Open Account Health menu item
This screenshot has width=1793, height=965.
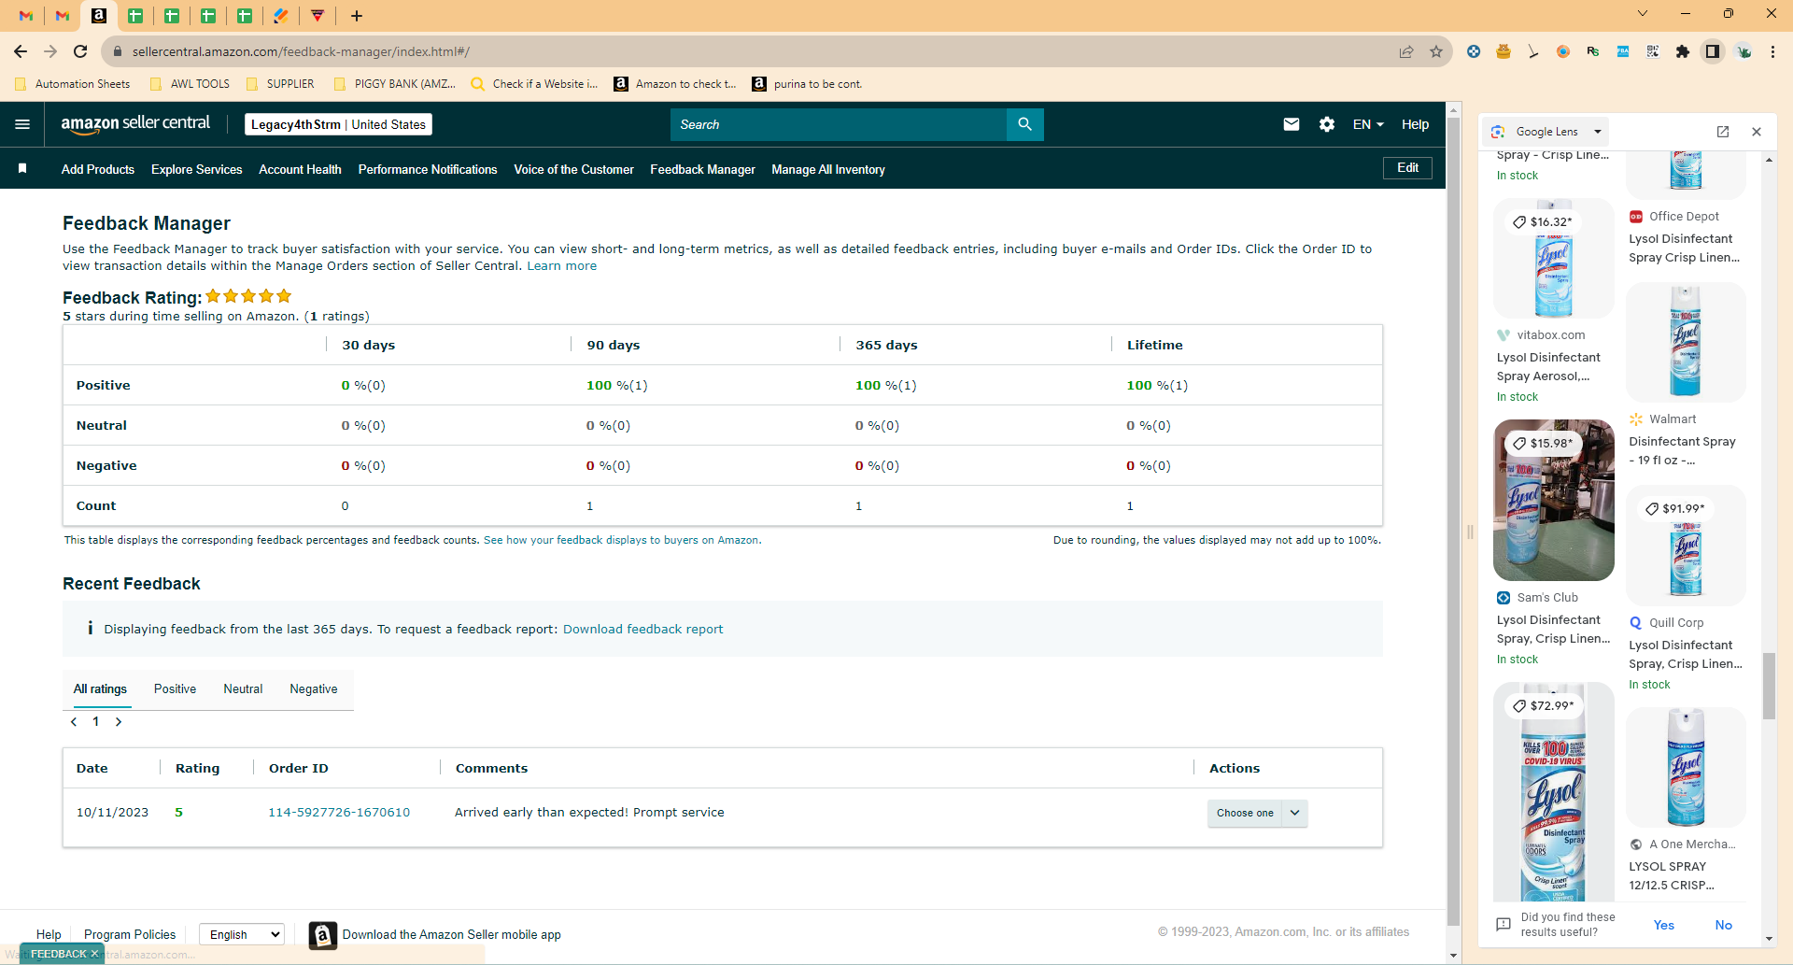click(300, 169)
